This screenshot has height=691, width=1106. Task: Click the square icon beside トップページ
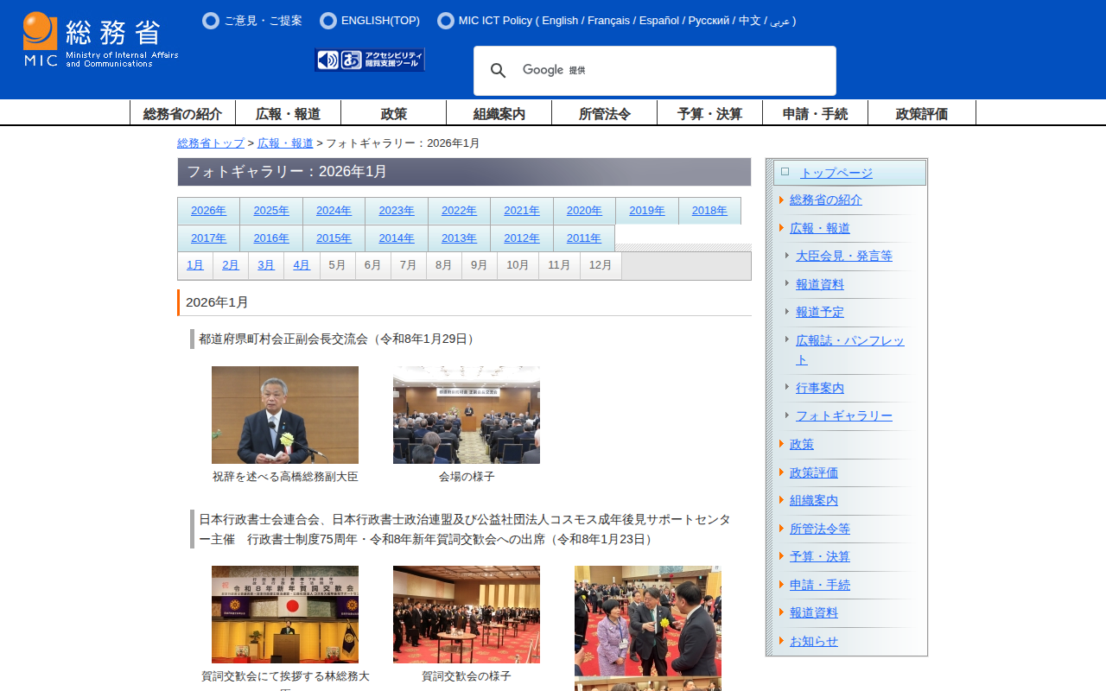(785, 172)
